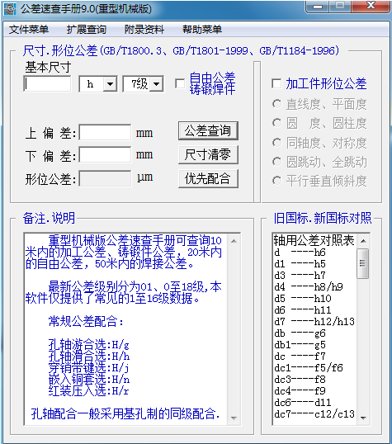This screenshot has height=444, width=392.
Task: Click the application icon in title bar
Action: [10, 9]
